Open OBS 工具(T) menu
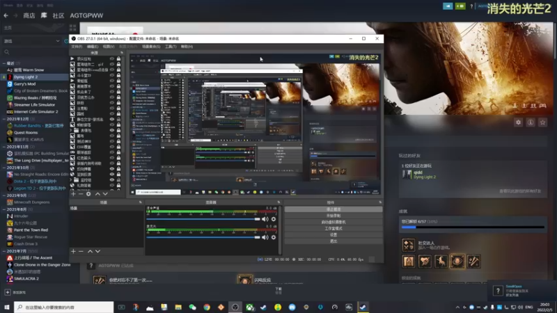This screenshot has width=557, height=313. click(x=171, y=47)
